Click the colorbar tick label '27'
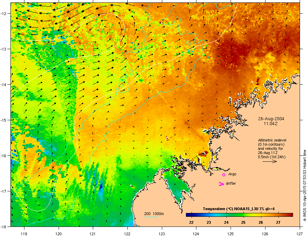 (x=278, y=222)
